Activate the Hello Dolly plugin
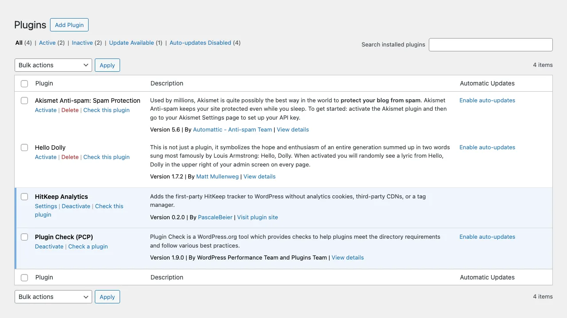Image resolution: width=567 pixels, height=318 pixels. pyautogui.click(x=46, y=157)
